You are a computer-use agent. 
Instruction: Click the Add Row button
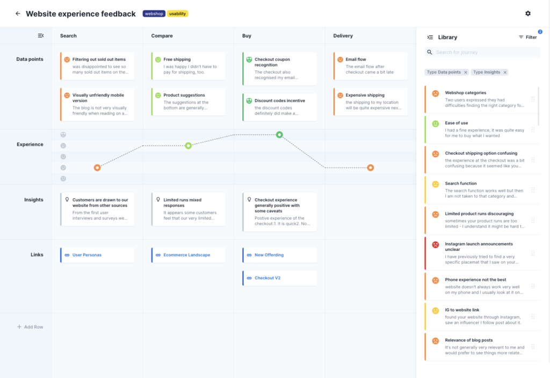click(x=31, y=326)
